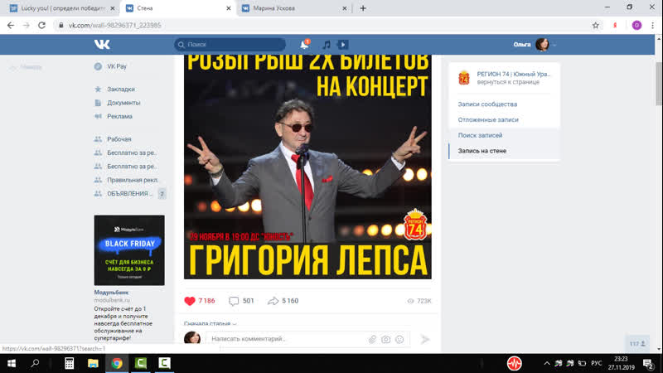
Task: Open the Black Friday ad banner
Action: click(129, 250)
